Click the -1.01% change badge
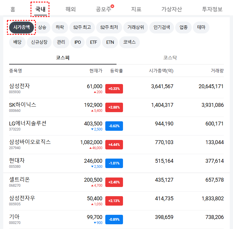 pyautogui.click(x=114, y=163)
